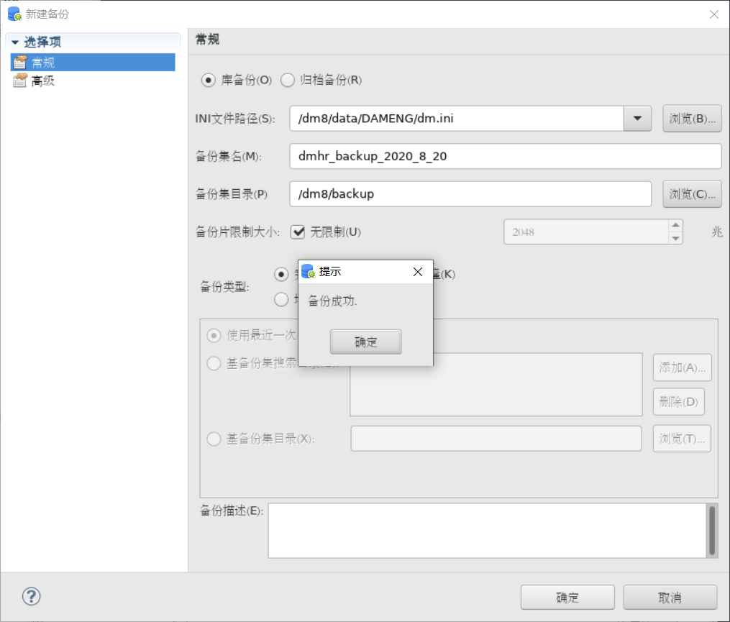Select 常规 in the options tree
Viewport: 730px width, 622px height.
pos(93,62)
